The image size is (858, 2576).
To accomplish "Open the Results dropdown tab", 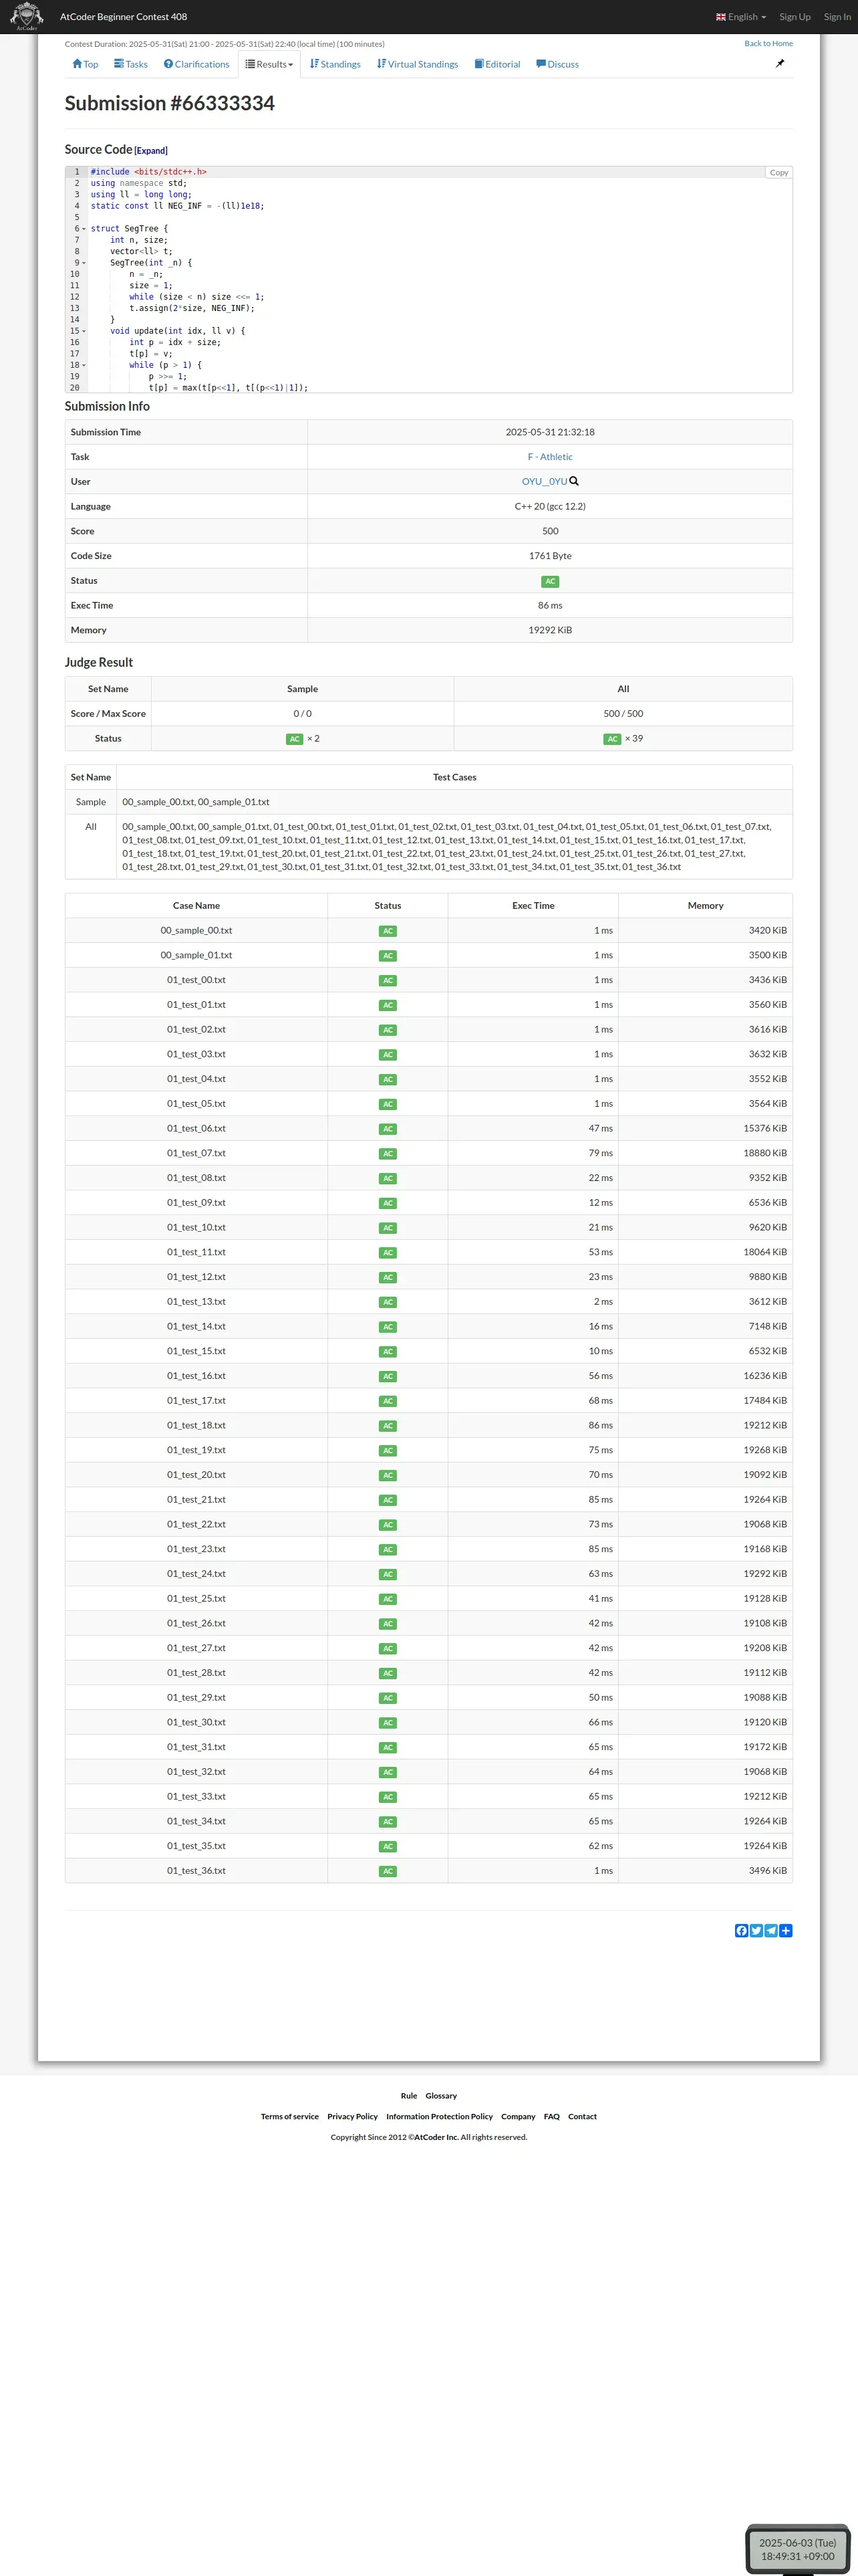I will click(270, 64).
